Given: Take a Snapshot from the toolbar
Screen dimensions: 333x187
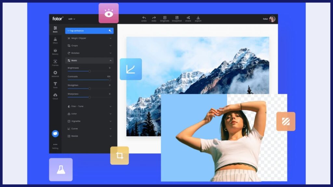Looking at the screenshot, I should pos(177,18).
